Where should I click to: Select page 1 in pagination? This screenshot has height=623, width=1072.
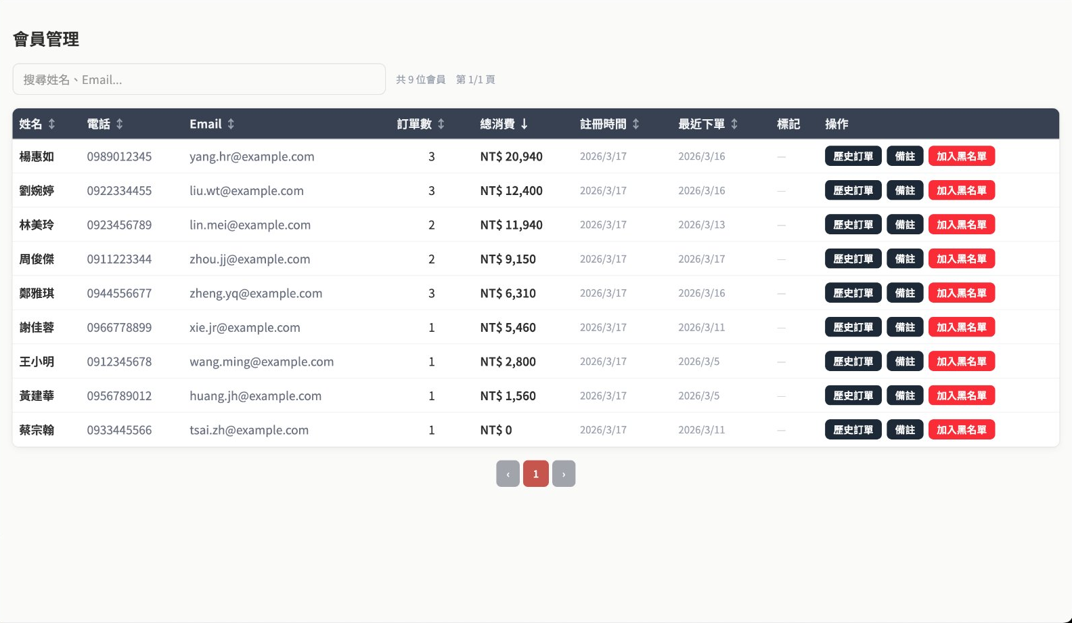pos(535,473)
